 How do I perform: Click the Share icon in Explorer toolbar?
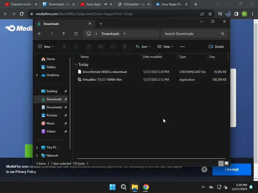113,46
